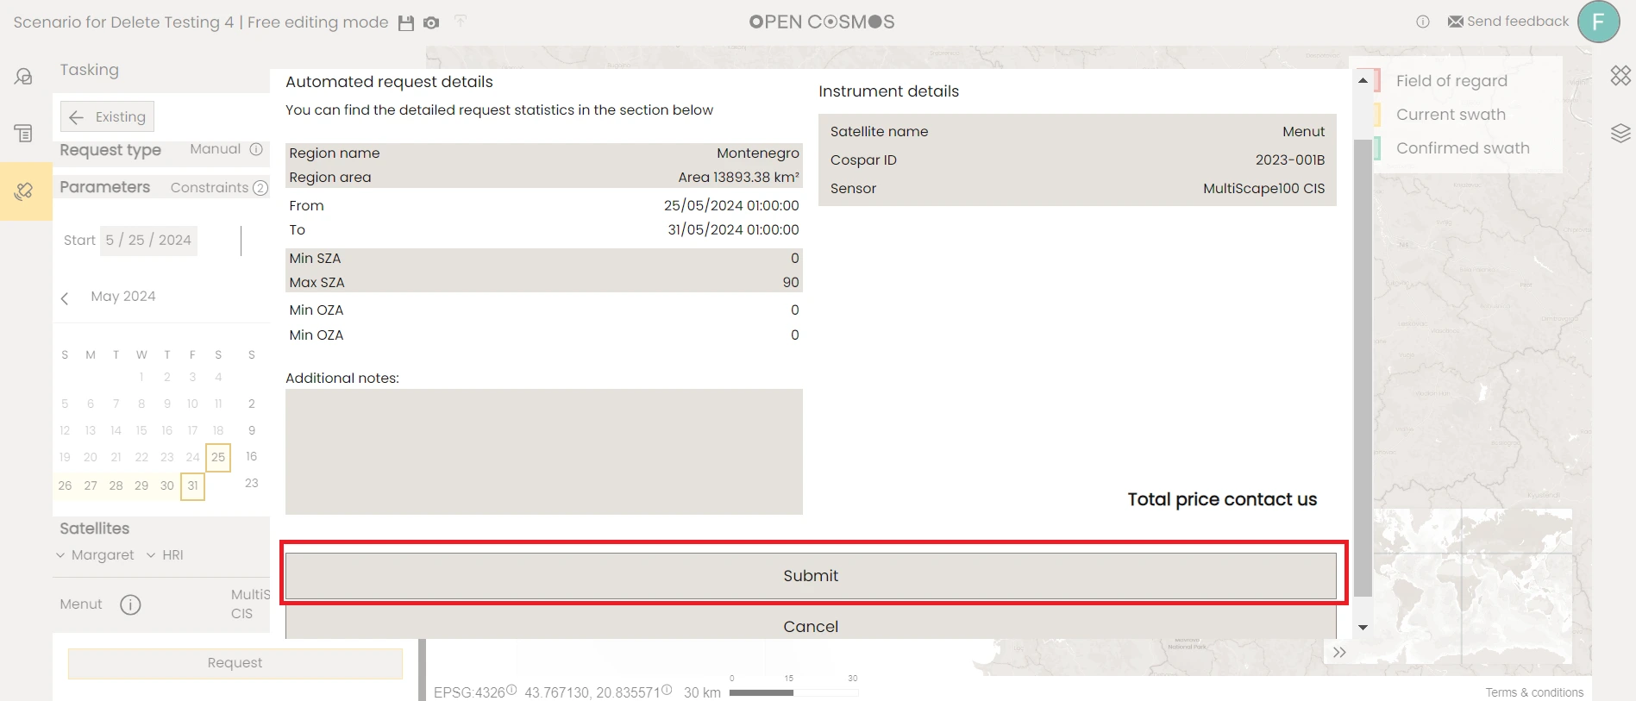Click the info icon beside Send feedback
1636x701 pixels.
click(x=1423, y=22)
